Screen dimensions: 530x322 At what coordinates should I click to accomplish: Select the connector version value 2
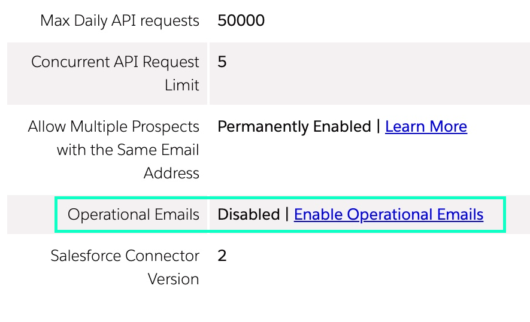pos(222,256)
